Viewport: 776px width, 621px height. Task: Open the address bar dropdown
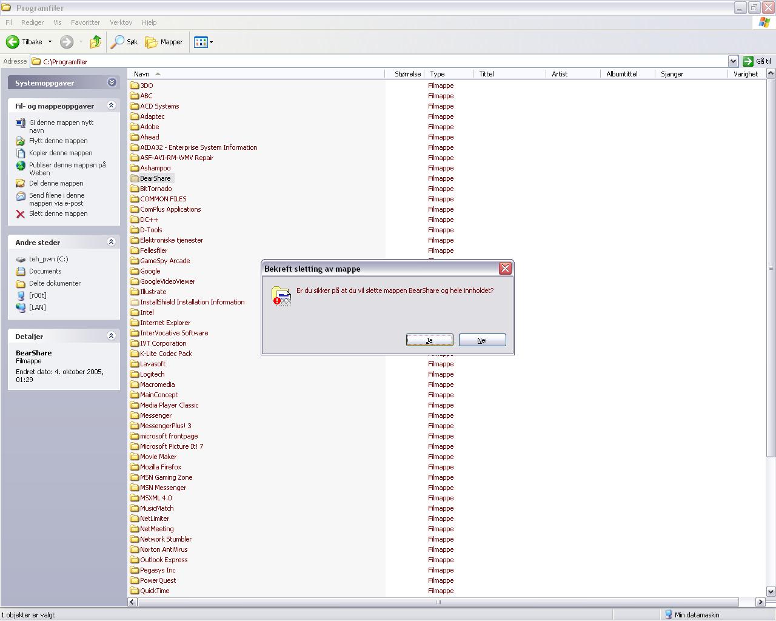(733, 61)
